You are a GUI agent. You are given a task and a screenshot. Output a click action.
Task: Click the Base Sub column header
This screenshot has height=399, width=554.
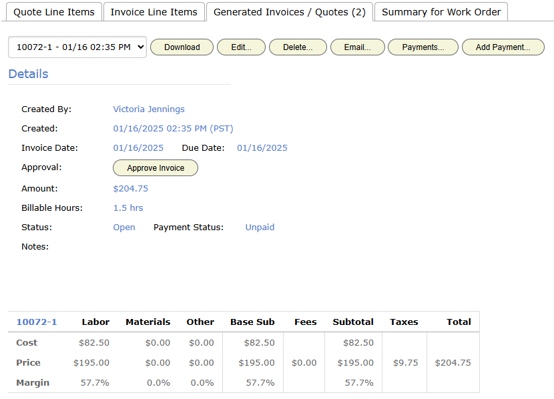[x=252, y=322]
